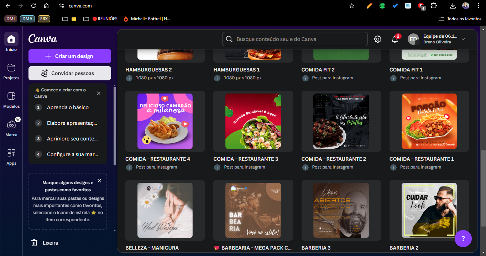Open the Marca brand icon
The height and width of the screenshot is (256, 486).
(11, 124)
